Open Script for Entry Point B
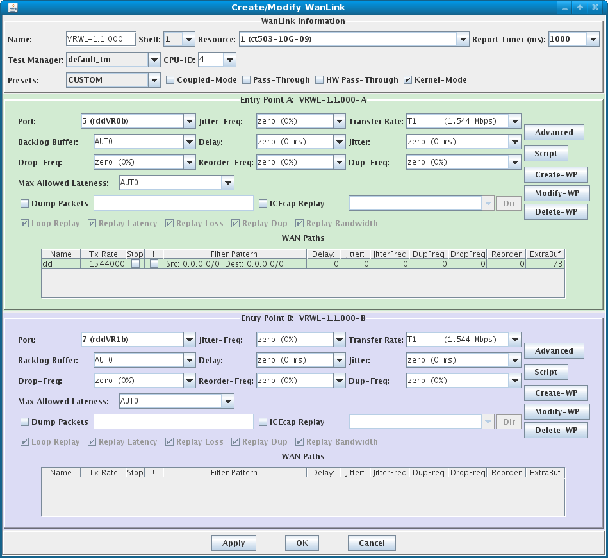 [x=546, y=372]
